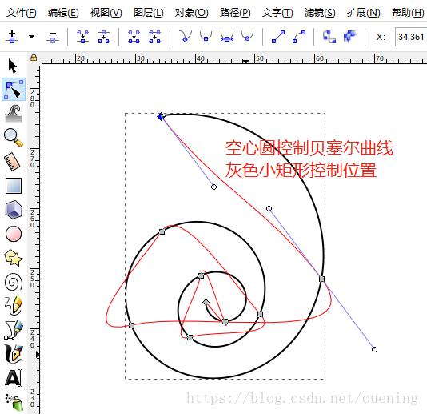This screenshot has width=427, height=414.
Task: Open the 滤镜(S) menu
Action: pos(320,13)
